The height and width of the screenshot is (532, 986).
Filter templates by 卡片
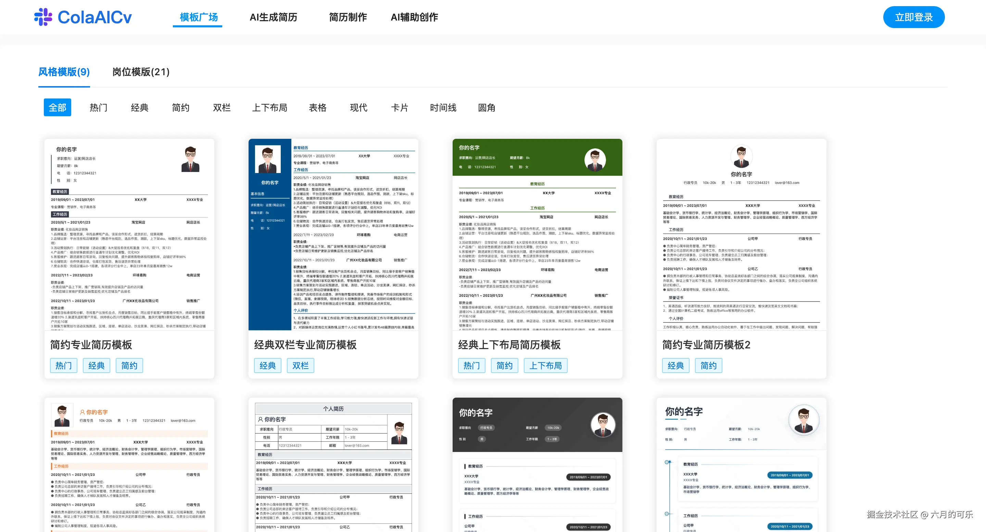400,107
